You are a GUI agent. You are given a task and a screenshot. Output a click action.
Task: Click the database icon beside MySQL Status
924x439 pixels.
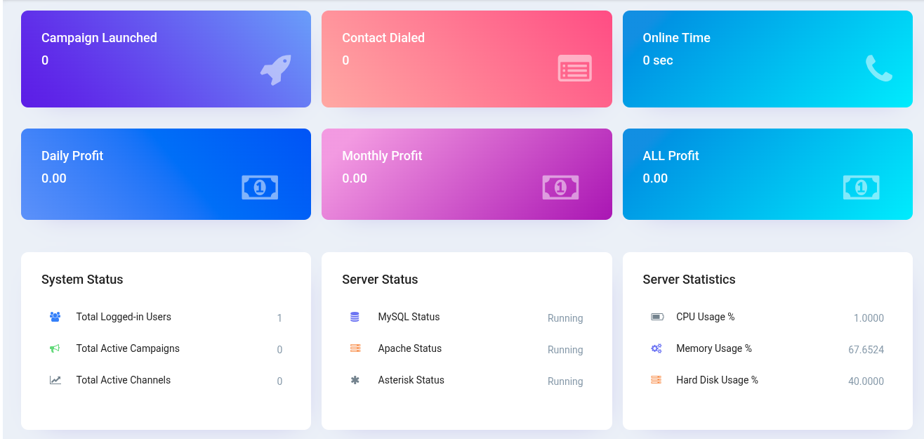click(x=355, y=317)
